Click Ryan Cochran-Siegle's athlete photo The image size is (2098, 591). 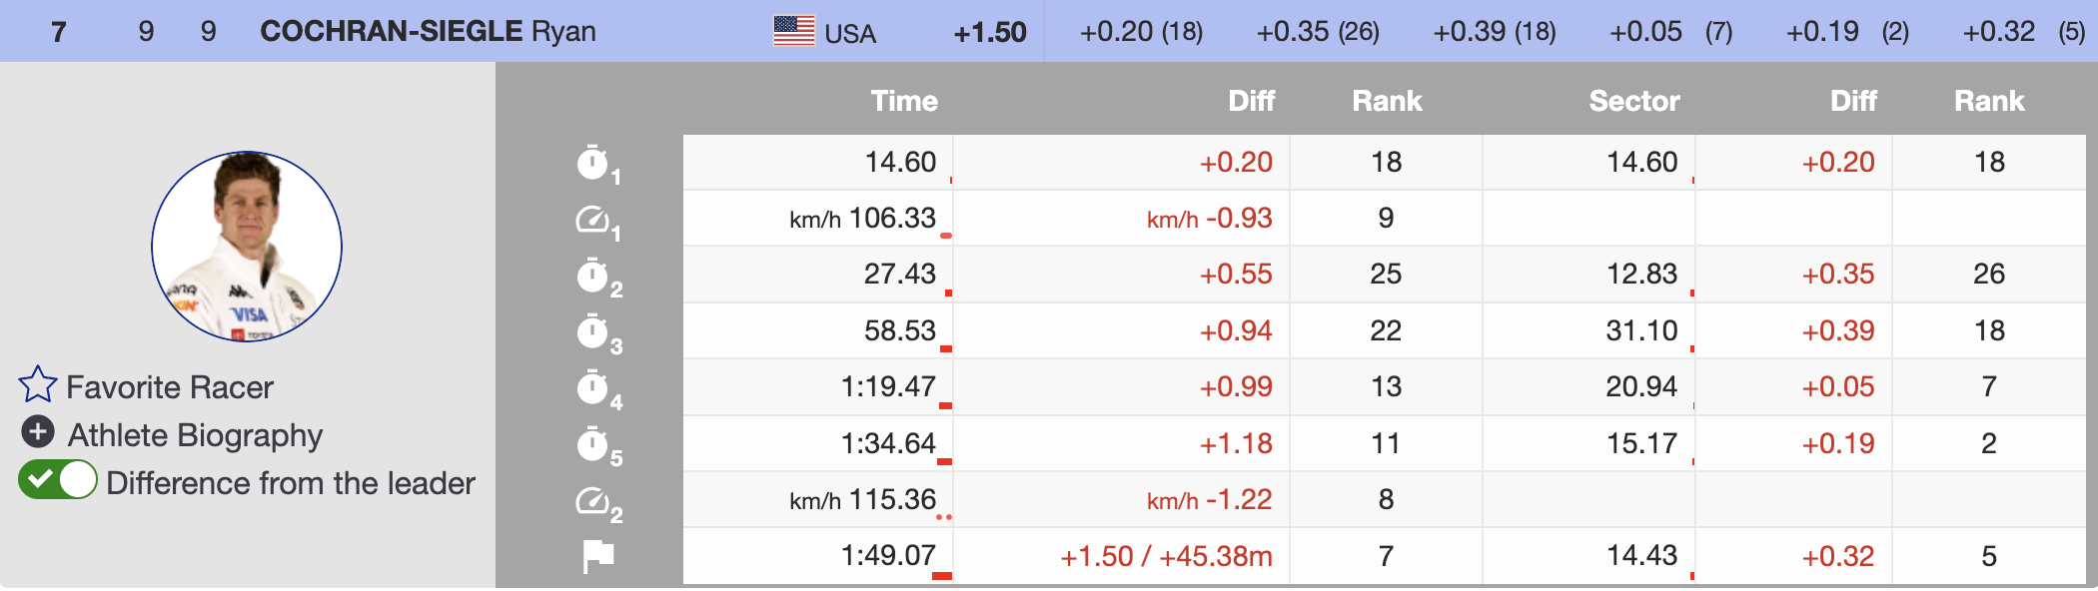coord(247,247)
